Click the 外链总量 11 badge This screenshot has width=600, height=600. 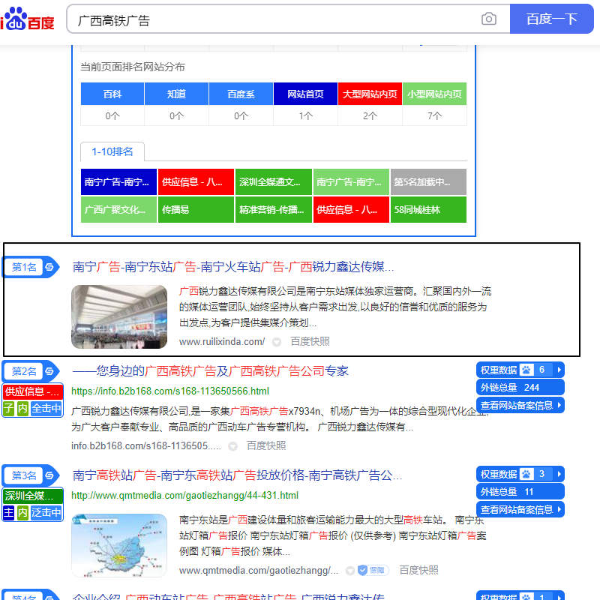(520, 492)
